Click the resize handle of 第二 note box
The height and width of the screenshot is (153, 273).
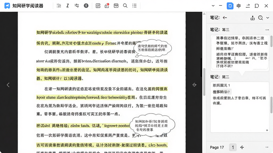267,130
